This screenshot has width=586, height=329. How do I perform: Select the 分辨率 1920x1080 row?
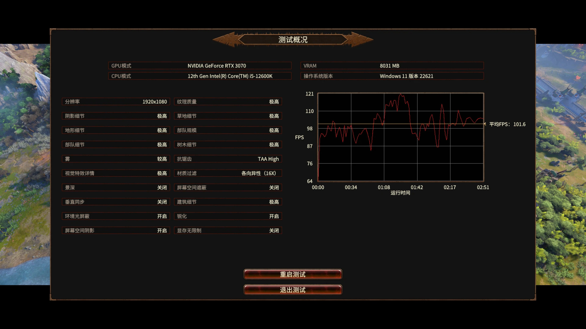pos(116,102)
